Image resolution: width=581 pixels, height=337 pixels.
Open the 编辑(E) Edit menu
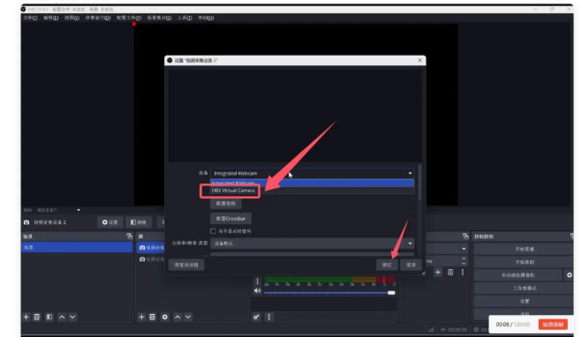(50, 18)
